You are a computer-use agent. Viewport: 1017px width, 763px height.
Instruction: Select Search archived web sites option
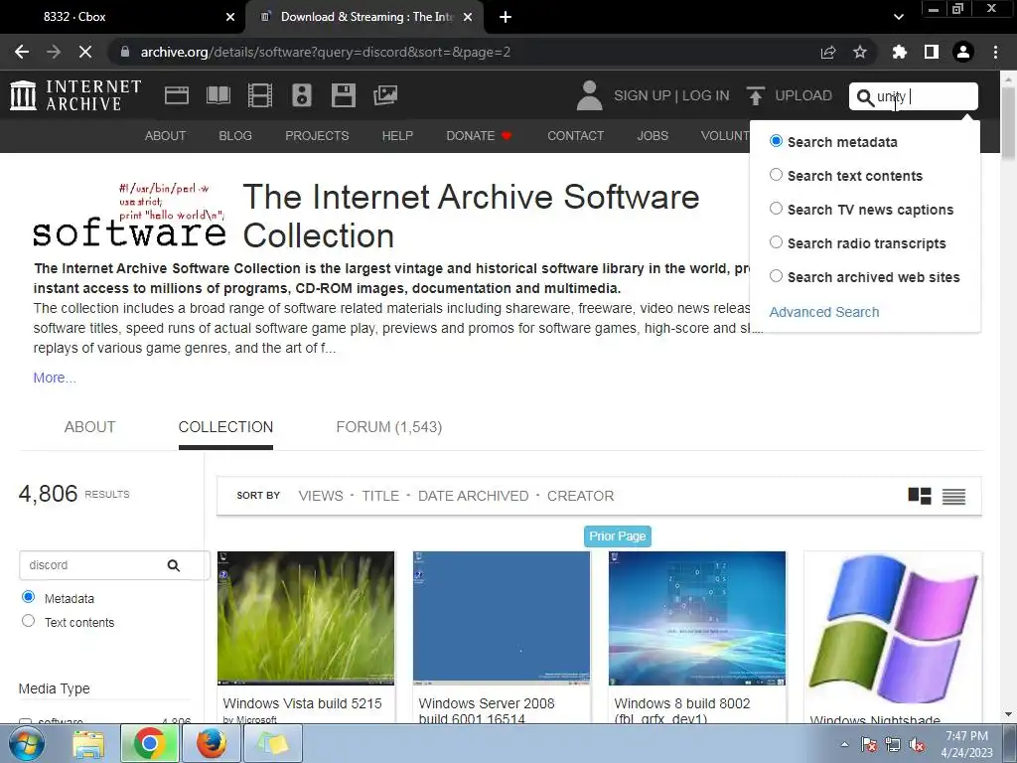[x=776, y=276]
